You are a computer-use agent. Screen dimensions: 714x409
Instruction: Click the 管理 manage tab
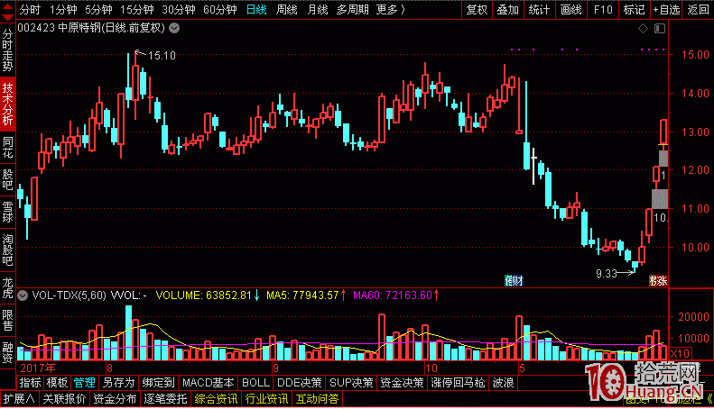click(84, 383)
